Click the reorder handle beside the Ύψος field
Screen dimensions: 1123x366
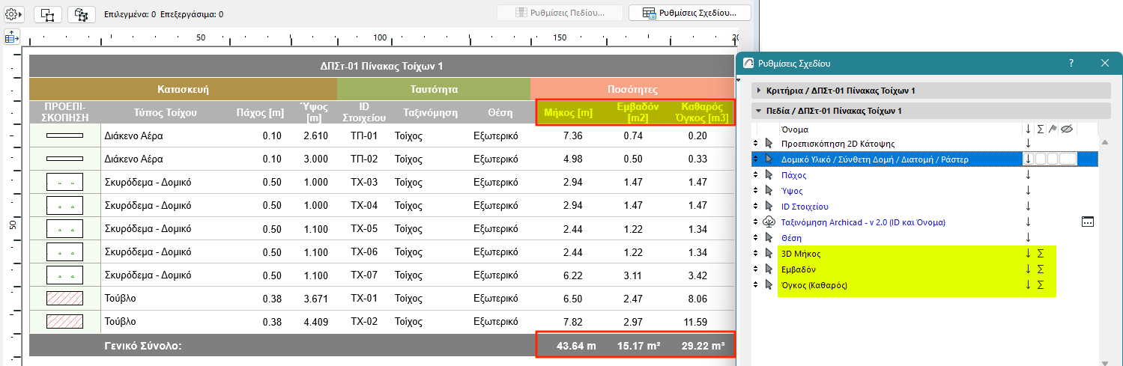(x=756, y=190)
